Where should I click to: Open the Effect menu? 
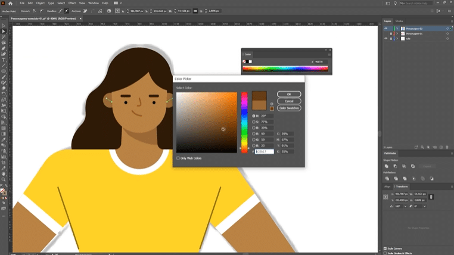point(71,3)
